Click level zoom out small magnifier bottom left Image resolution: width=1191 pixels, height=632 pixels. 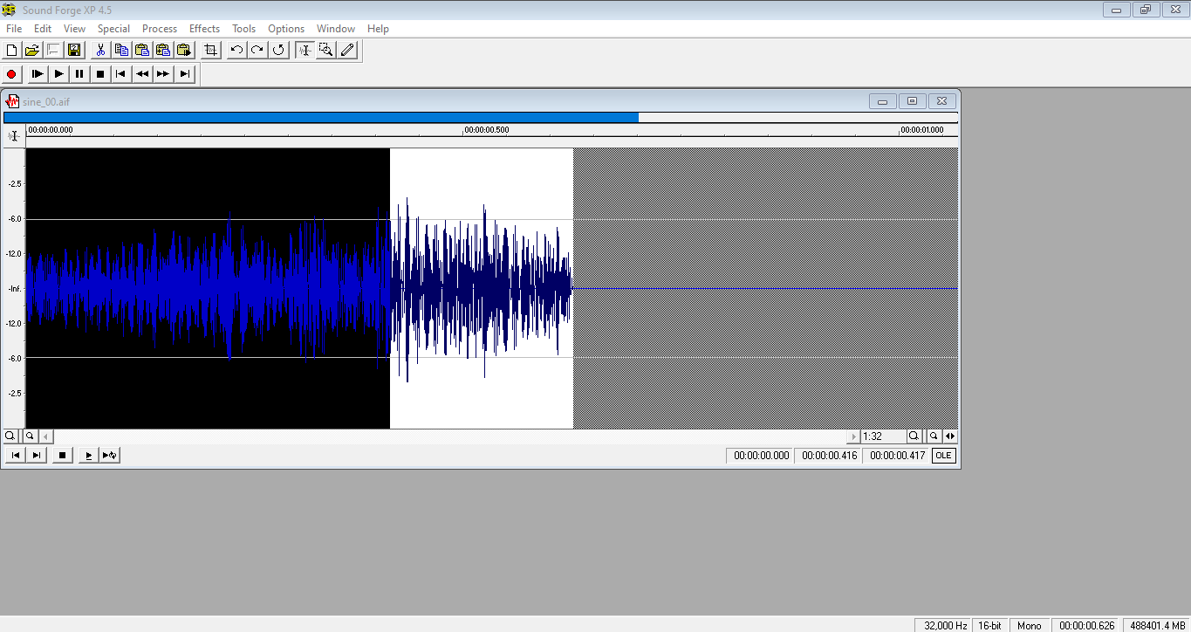click(x=30, y=436)
